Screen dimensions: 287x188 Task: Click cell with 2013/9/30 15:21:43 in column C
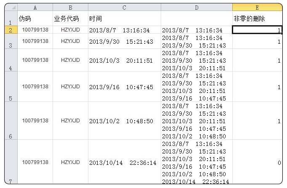[124, 41]
